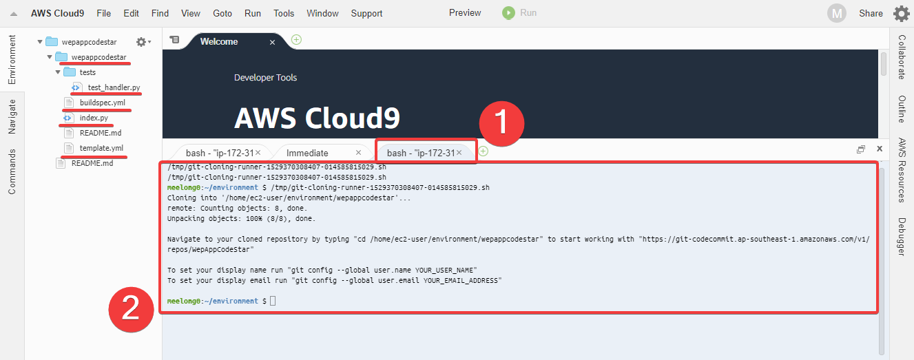Image resolution: width=914 pixels, height=360 pixels.
Task: Select the underlined wepappcodestar subfolder
Action: click(x=99, y=57)
